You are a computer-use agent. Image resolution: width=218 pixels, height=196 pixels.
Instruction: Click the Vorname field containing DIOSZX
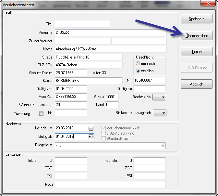[x=110, y=33]
